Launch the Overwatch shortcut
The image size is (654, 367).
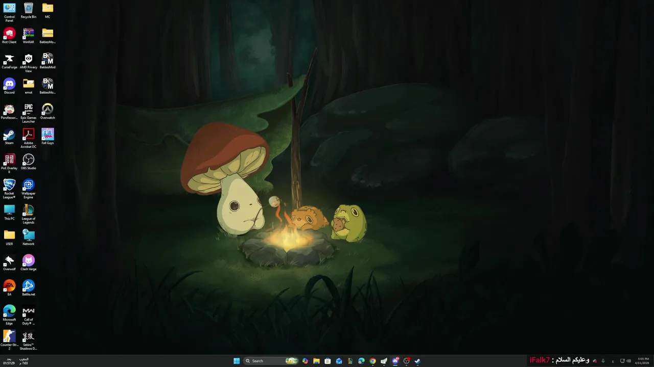48,112
